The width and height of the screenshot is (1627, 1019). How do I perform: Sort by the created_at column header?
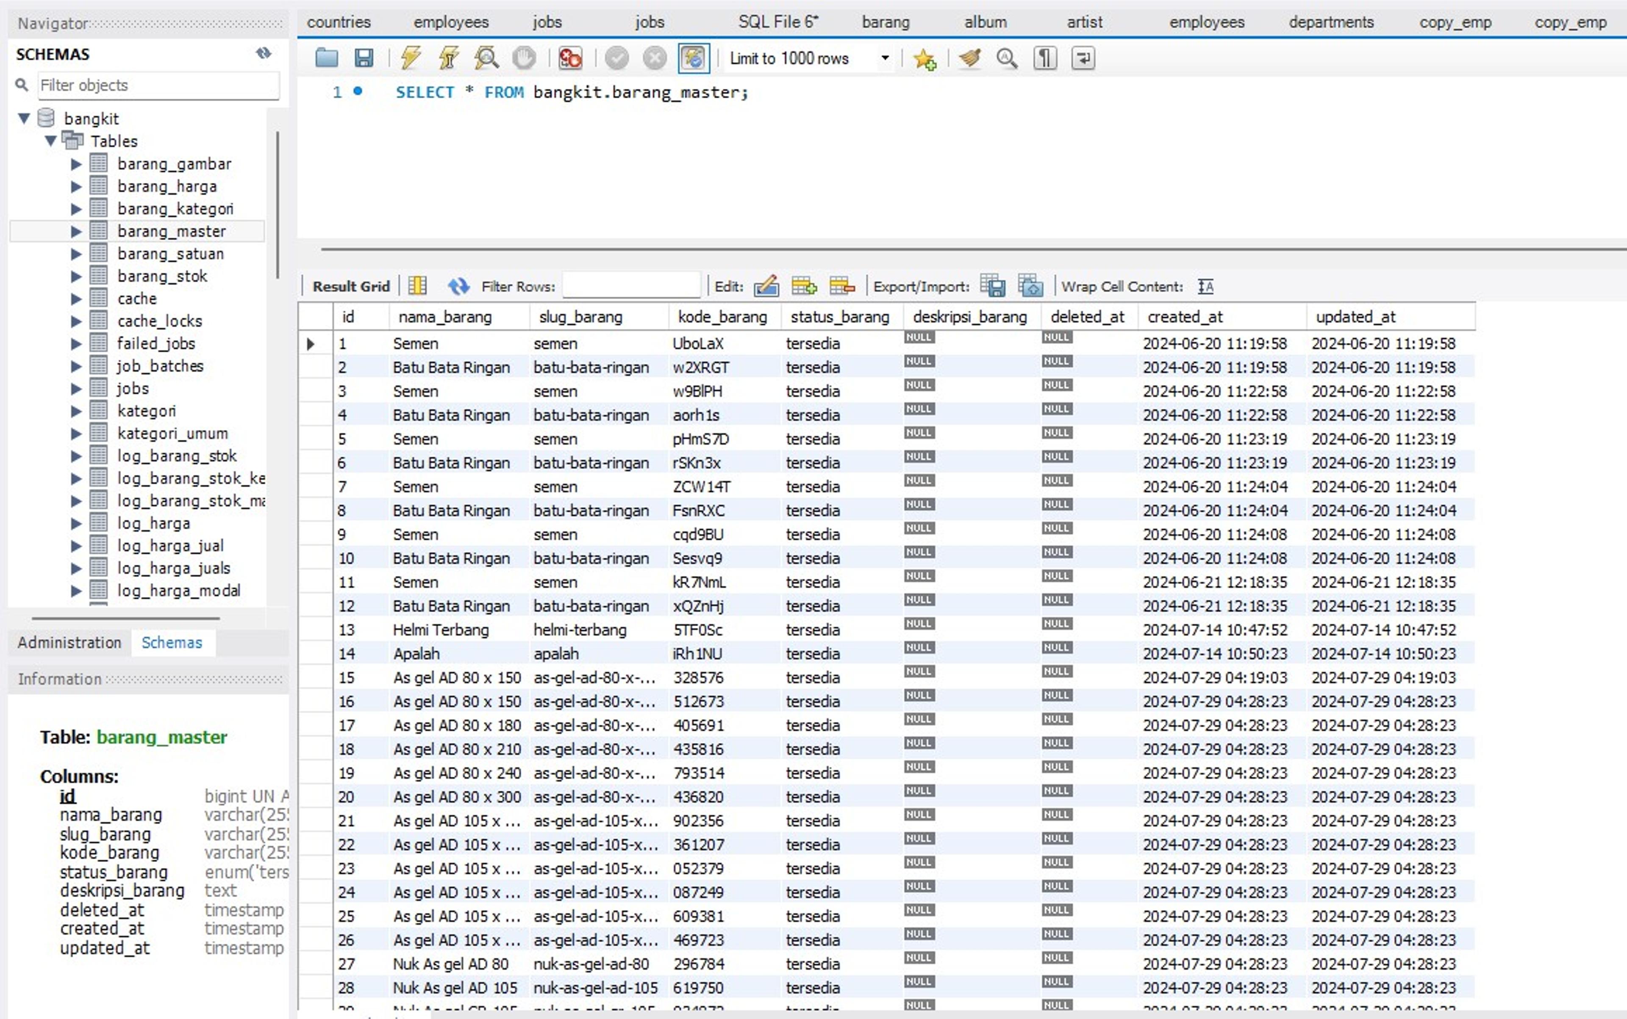[1222, 317]
